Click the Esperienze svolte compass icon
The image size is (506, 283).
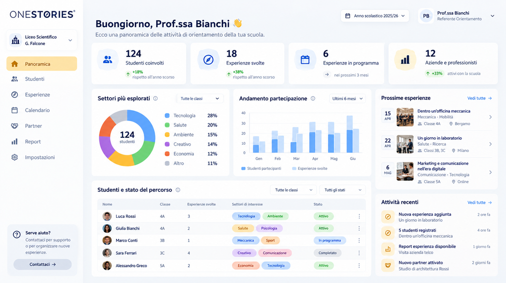(208, 60)
